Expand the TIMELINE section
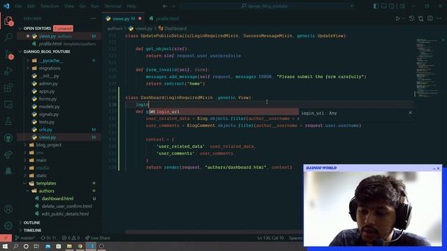This screenshot has height=251, width=447. pos(20,230)
